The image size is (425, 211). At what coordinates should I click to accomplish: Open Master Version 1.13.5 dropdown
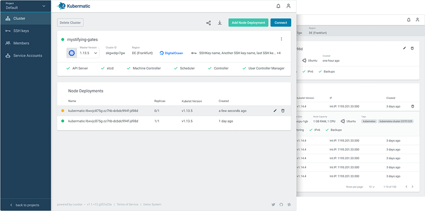[88, 53]
